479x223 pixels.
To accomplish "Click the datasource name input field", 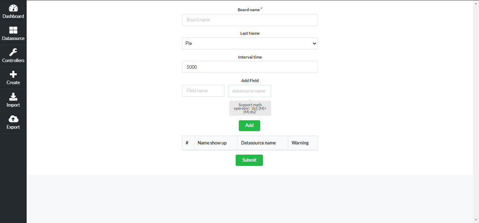I will [x=250, y=91].
